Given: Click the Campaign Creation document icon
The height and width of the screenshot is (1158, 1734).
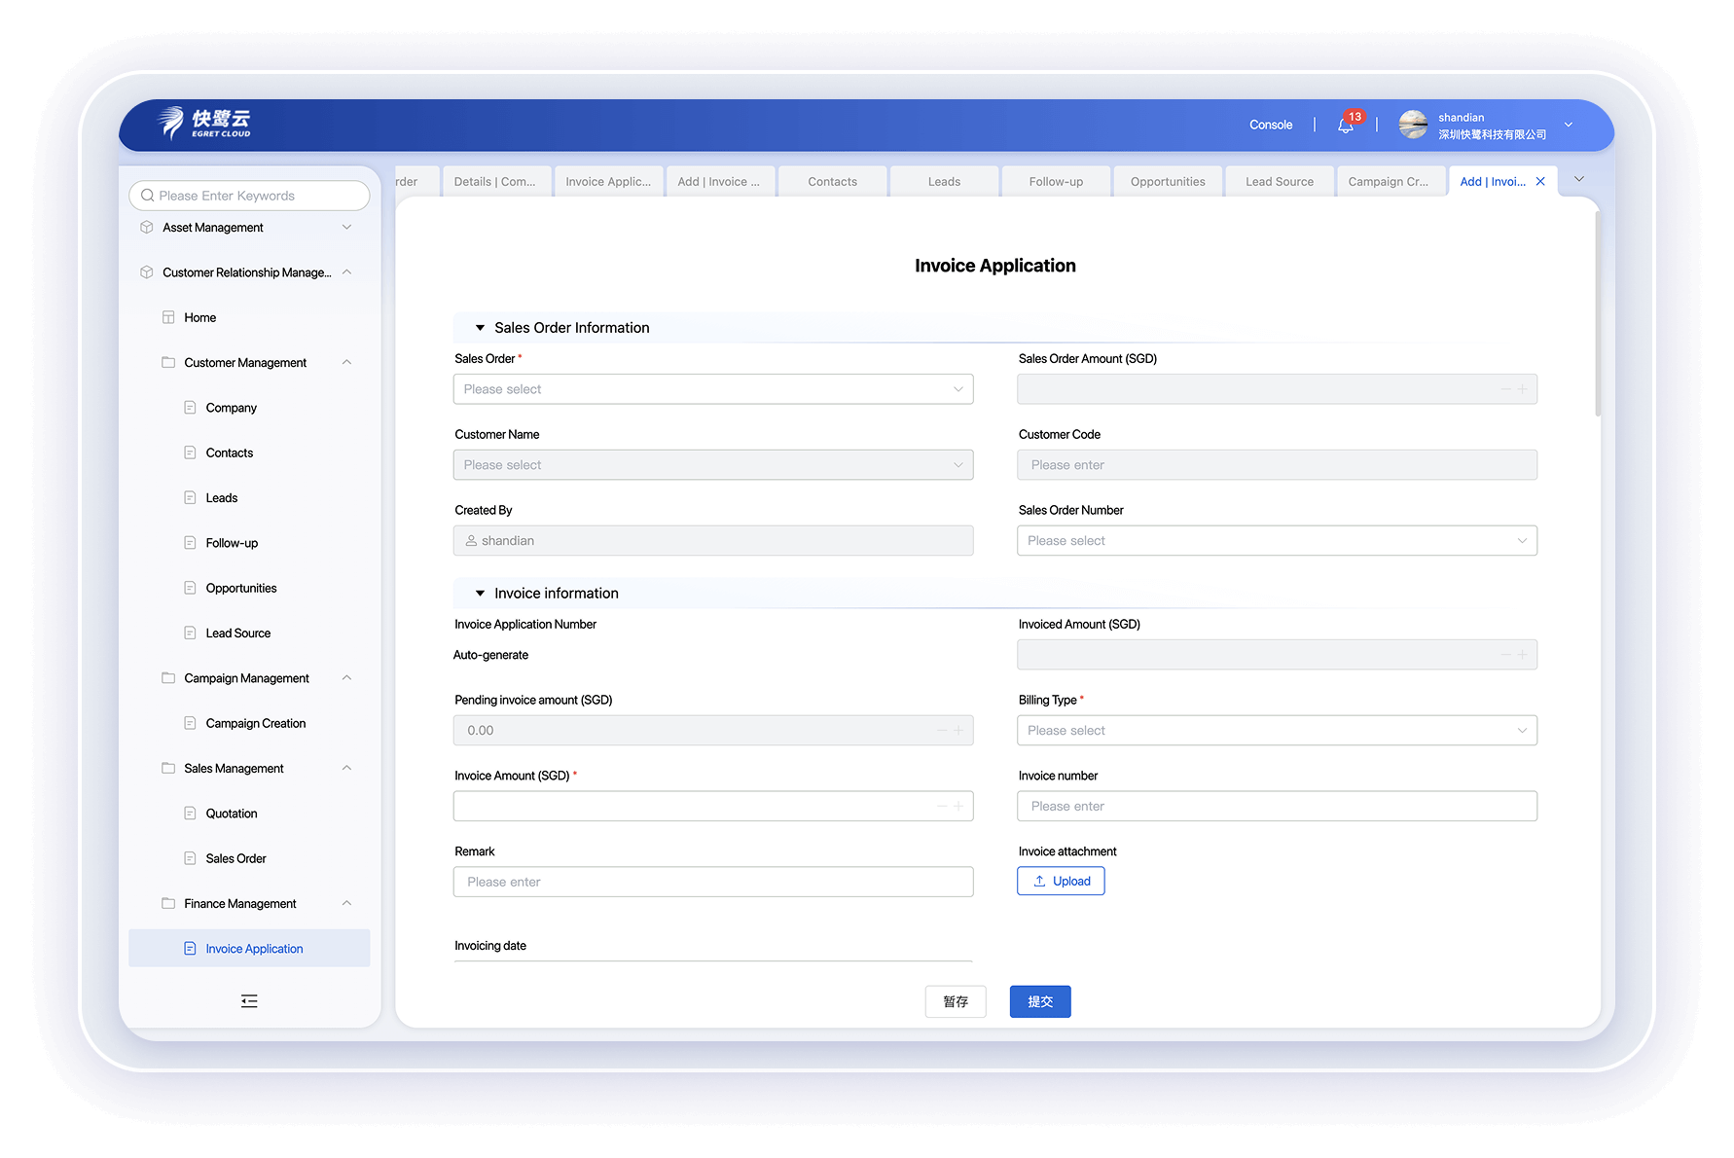Looking at the screenshot, I should tap(189, 723).
